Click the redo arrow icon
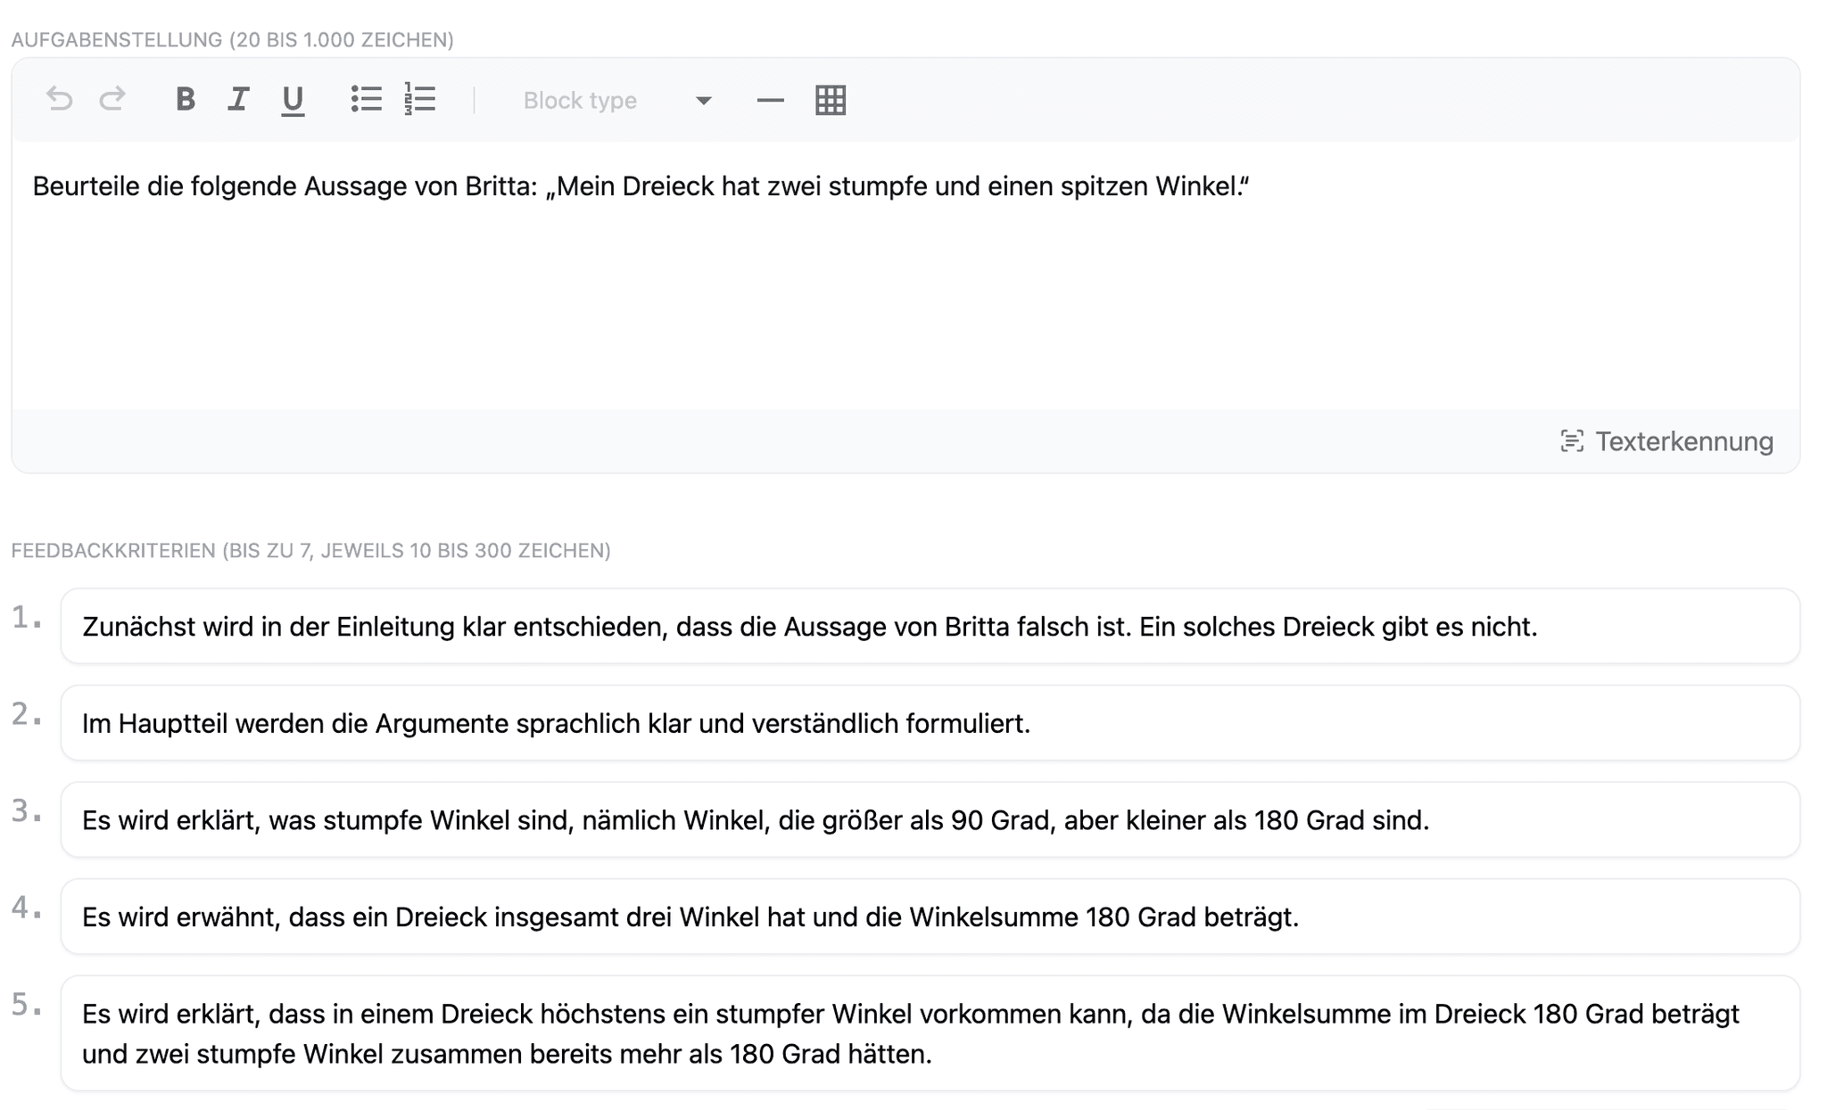 point(112,99)
